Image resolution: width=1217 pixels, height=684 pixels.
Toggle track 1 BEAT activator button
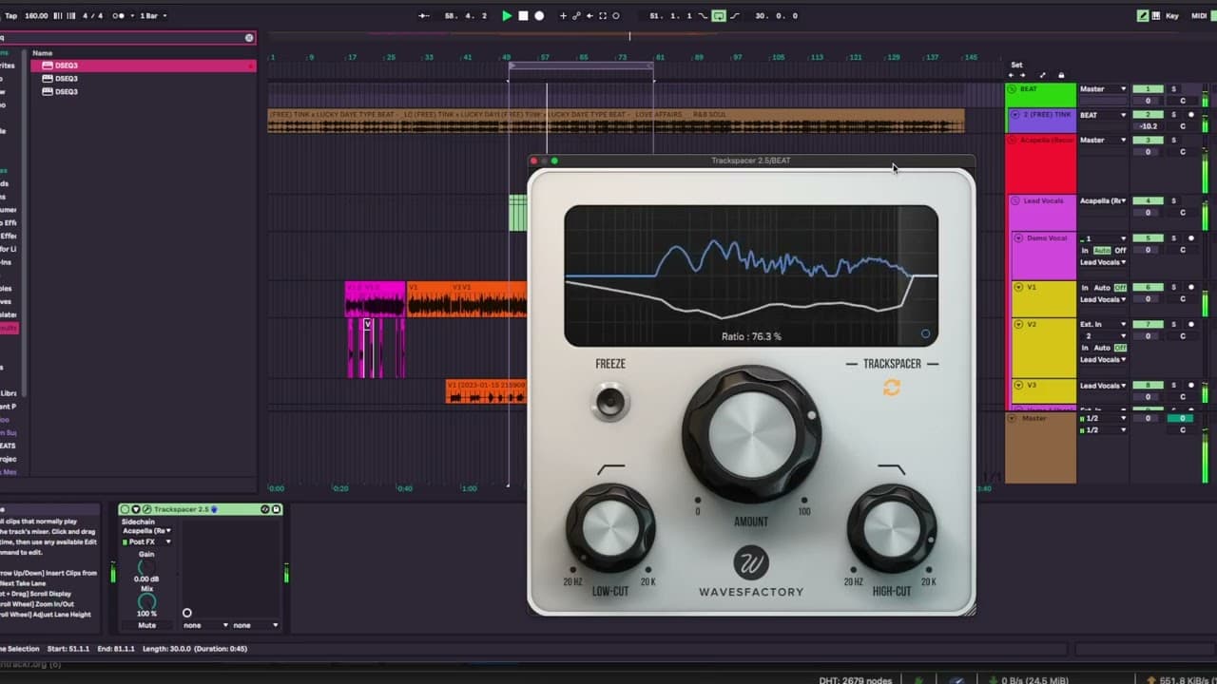1148,89
